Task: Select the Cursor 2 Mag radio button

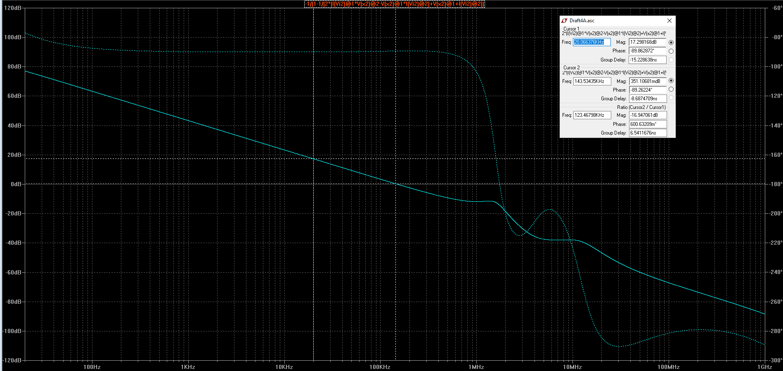Action: 671,81
